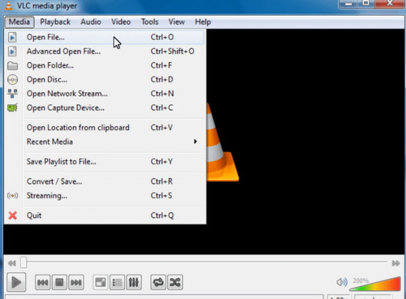Viewport: 406px width, 299px height.
Task: Open the Help menu
Action: pyautogui.click(x=203, y=22)
